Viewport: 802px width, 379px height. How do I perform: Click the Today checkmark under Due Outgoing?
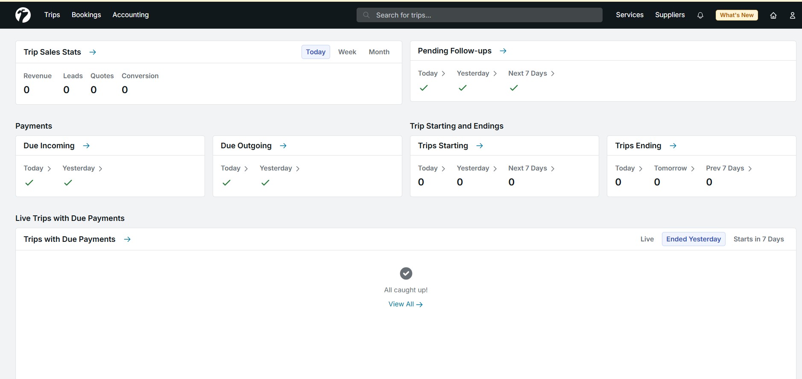coord(226,182)
